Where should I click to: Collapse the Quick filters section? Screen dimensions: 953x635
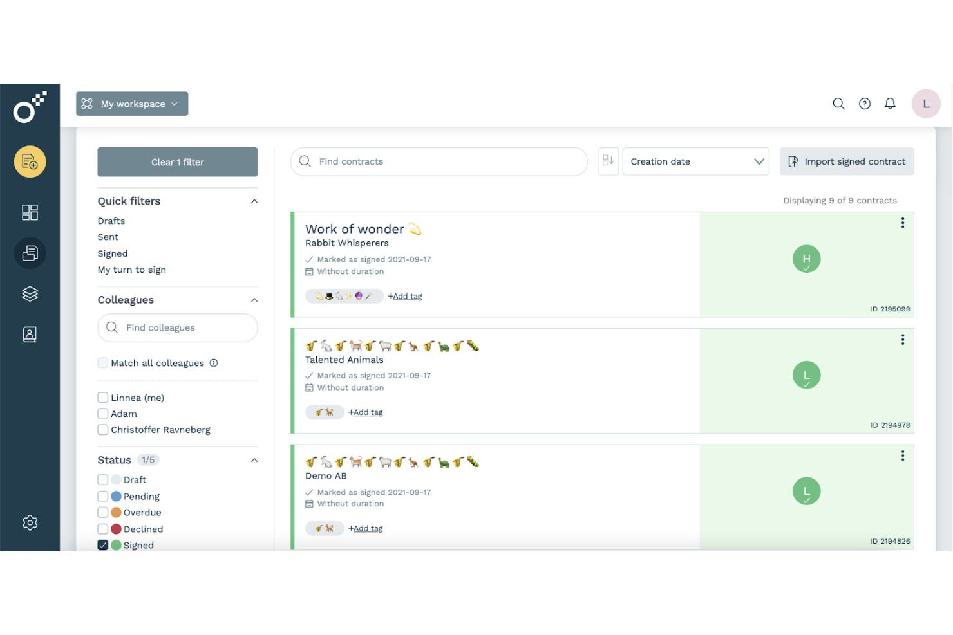coord(254,201)
